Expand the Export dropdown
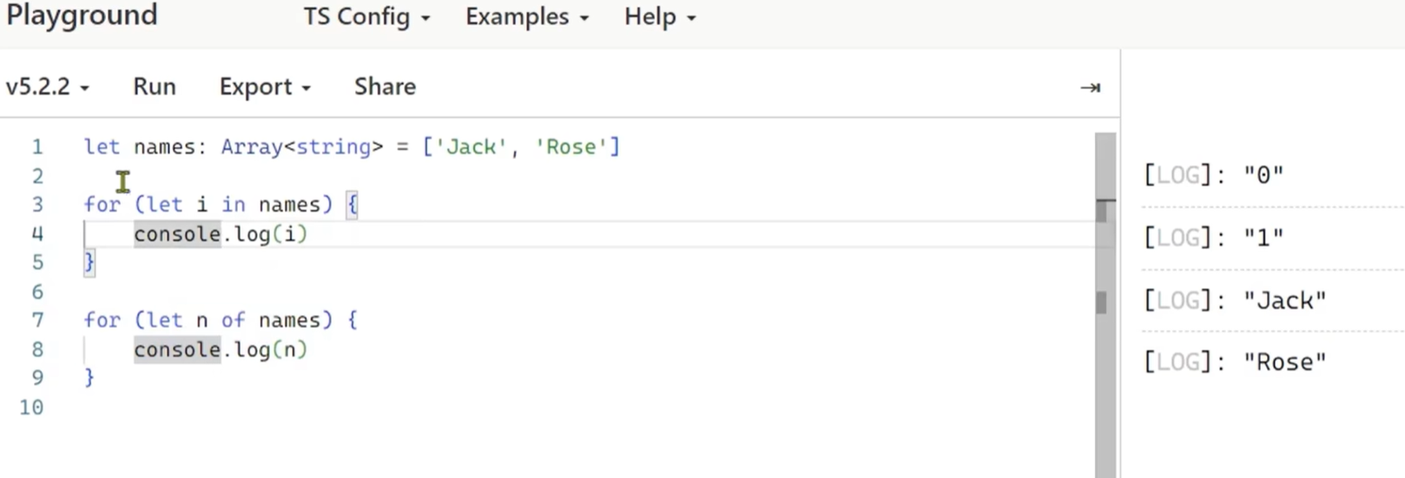 264,87
